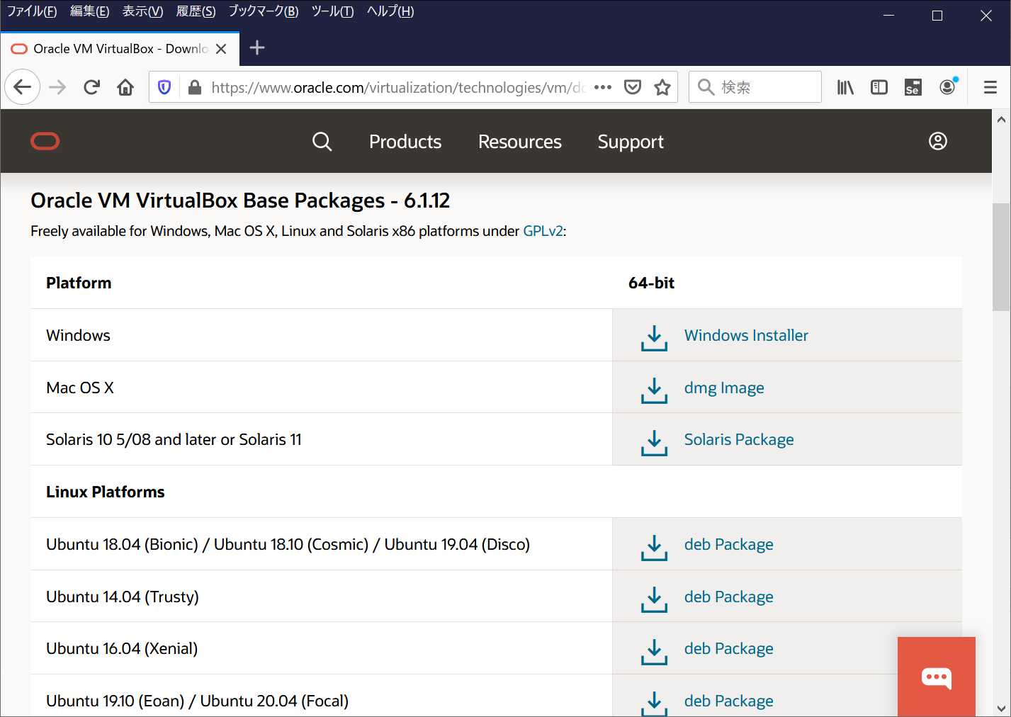This screenshot has height=717, width=1011.
Task: Click the Oracle logo in the header
Action: (45, 142)
